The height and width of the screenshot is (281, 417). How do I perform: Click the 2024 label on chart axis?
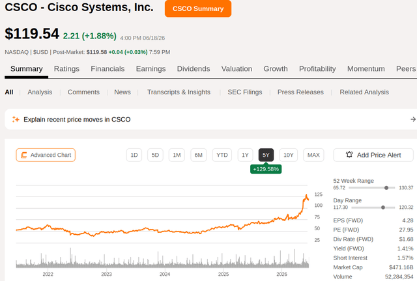(x=165, y=274)
